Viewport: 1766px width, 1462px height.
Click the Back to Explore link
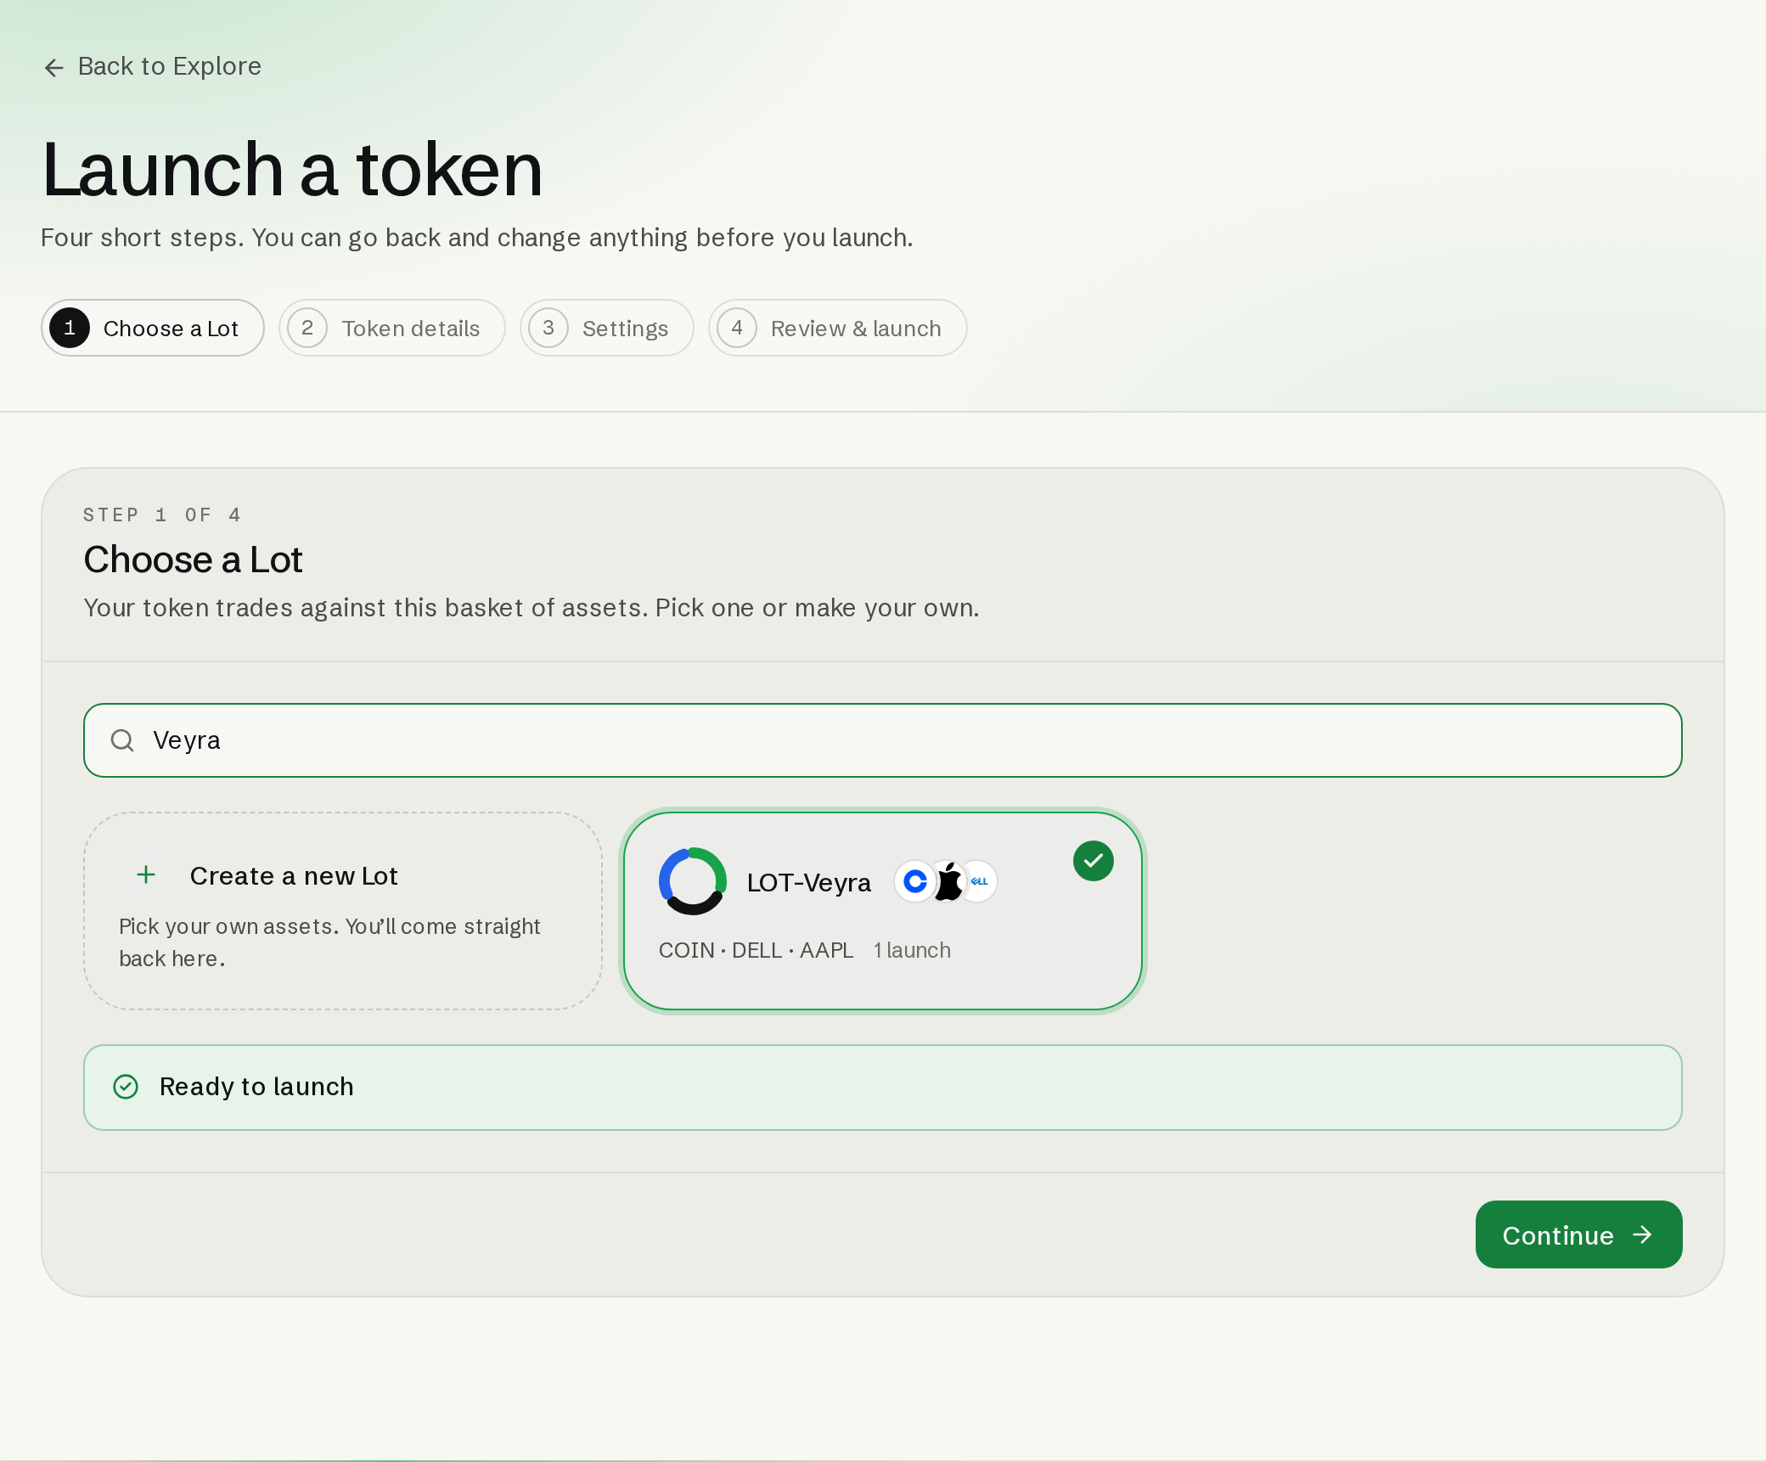(x=153, y=66)
